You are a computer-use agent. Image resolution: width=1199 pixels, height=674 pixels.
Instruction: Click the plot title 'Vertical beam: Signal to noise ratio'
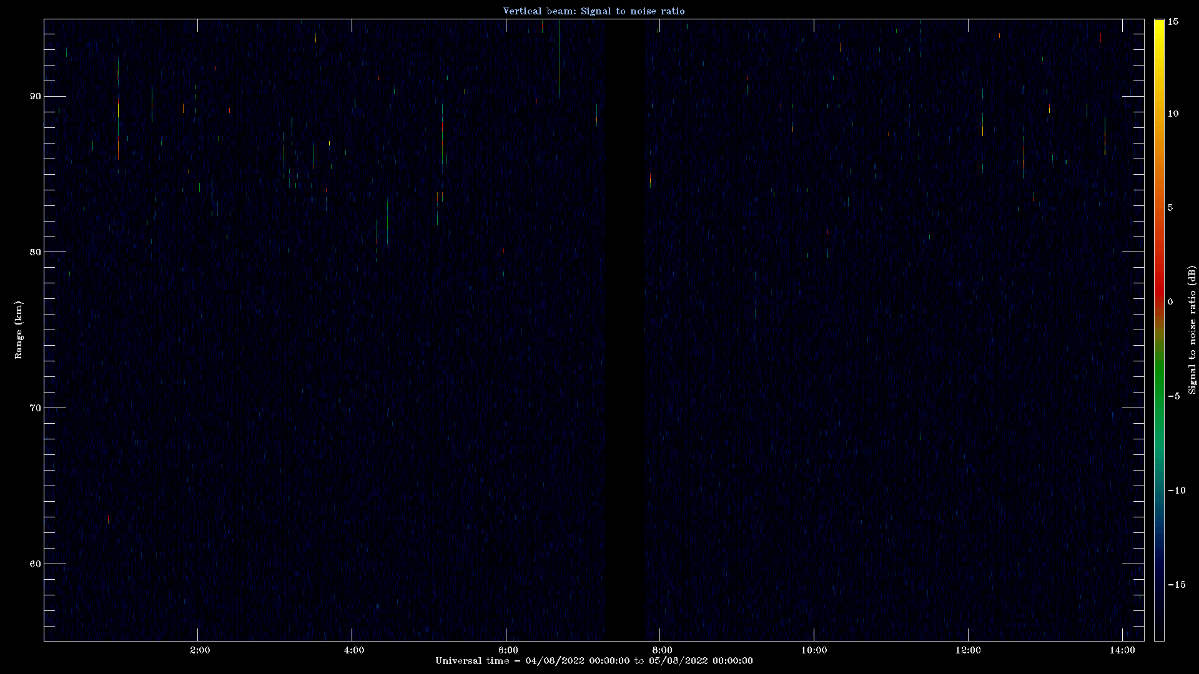[594, 11]
